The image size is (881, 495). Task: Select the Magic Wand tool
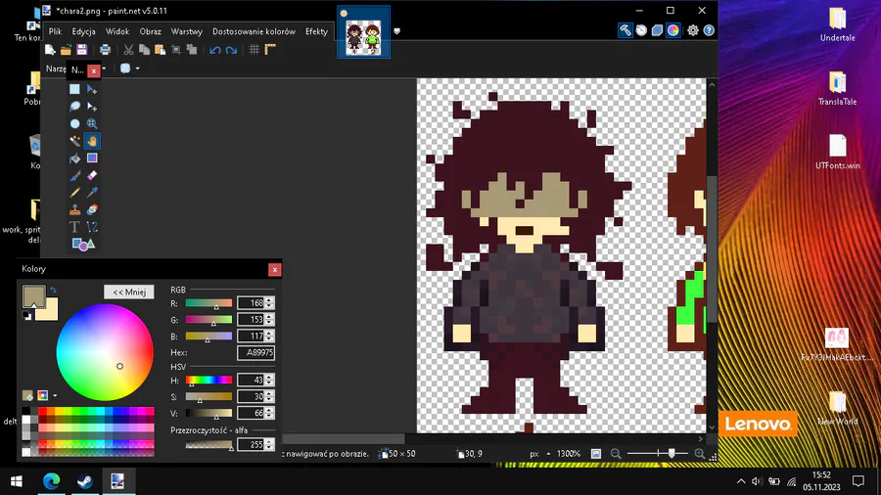(x=74, y=141)
